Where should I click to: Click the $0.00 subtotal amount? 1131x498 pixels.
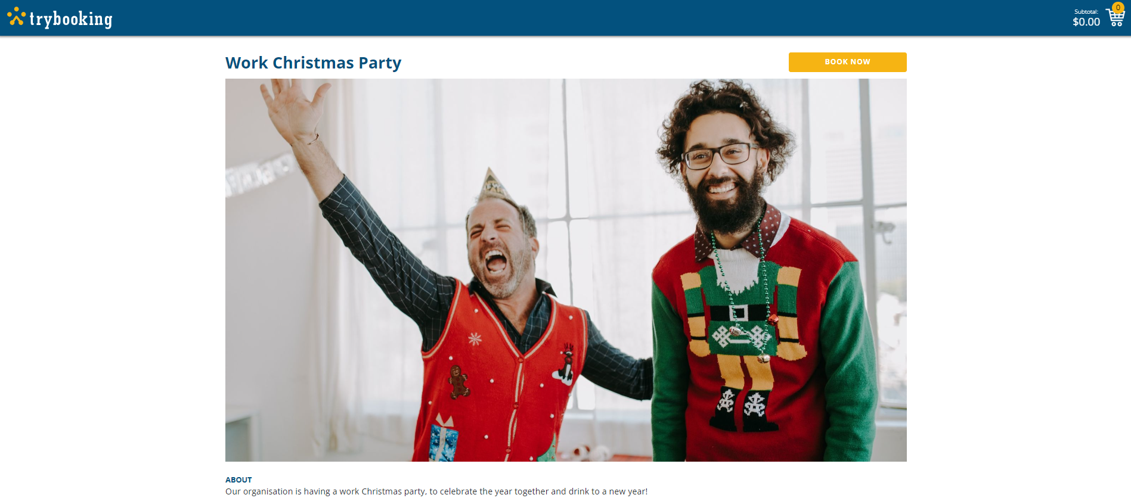coord(1086,22)
